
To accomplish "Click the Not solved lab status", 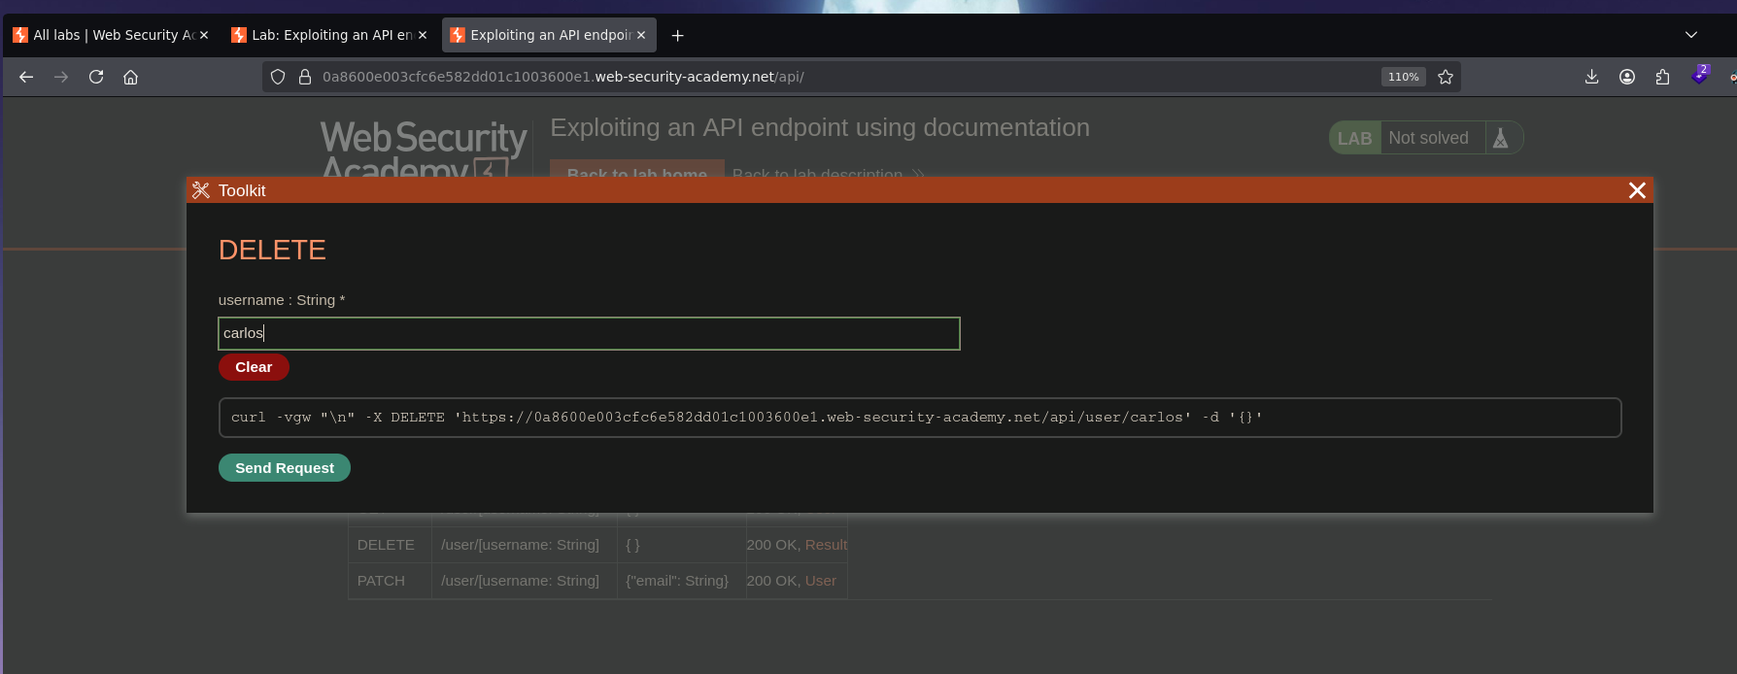I will pyautogui.click(x=1428, y=138).
